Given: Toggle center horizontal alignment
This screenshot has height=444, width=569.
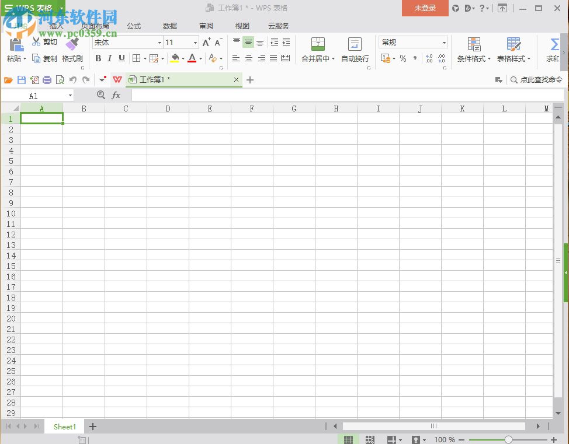Looking at the screenshot, I should coord(249,58).
